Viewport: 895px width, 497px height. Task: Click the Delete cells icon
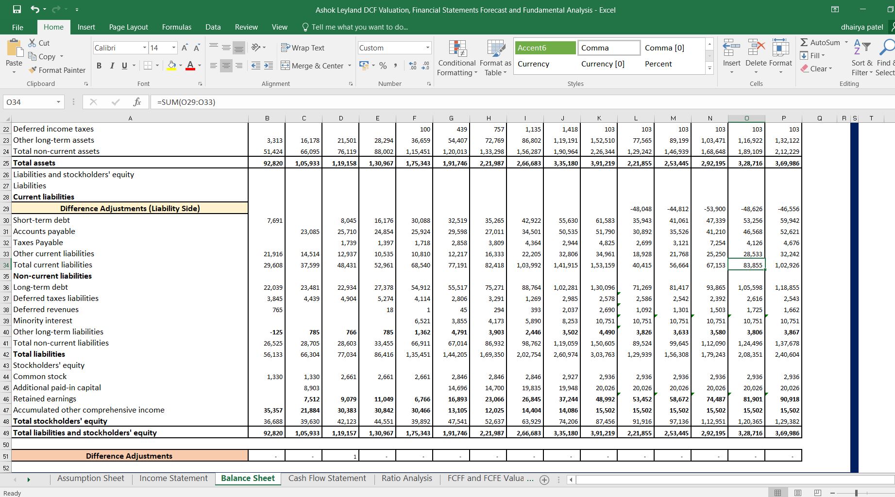coord(756,48)
